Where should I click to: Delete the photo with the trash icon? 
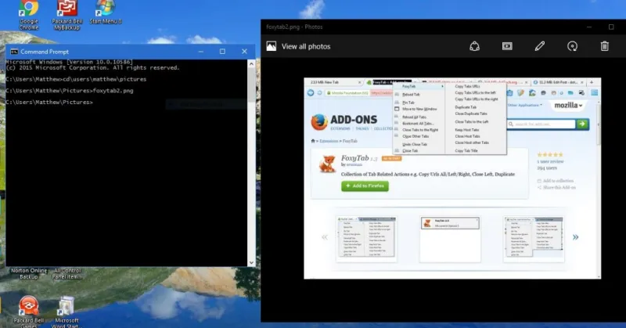coord(604,46)
